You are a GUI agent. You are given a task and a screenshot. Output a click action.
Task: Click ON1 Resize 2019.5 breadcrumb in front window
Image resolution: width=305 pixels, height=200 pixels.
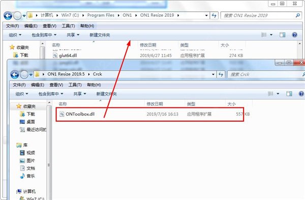[x=66, y=74]
